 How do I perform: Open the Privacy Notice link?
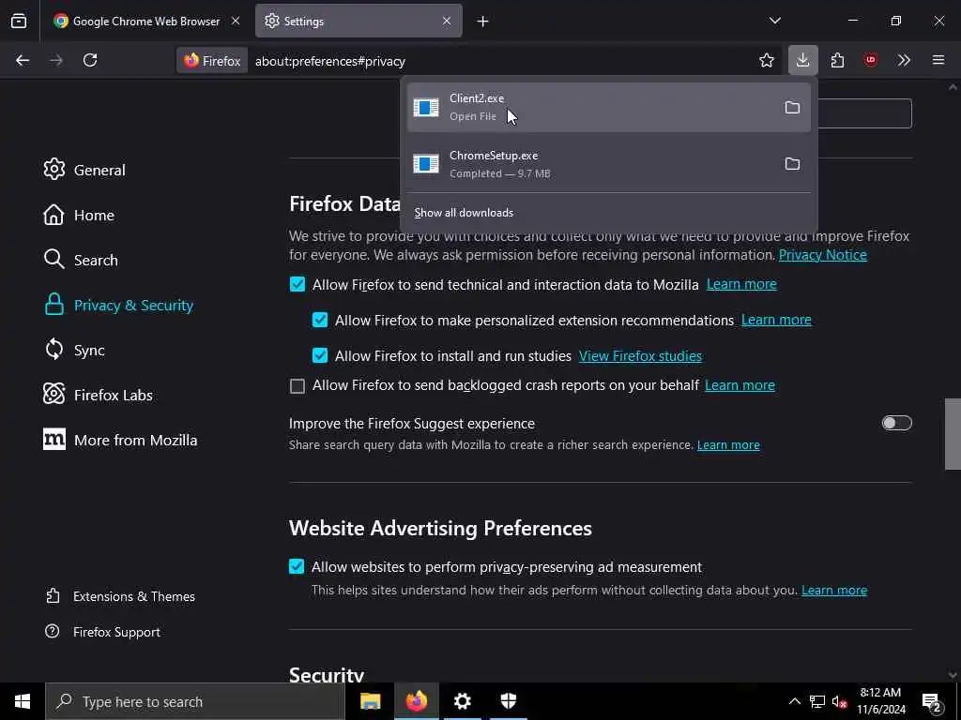coord(822,255)
